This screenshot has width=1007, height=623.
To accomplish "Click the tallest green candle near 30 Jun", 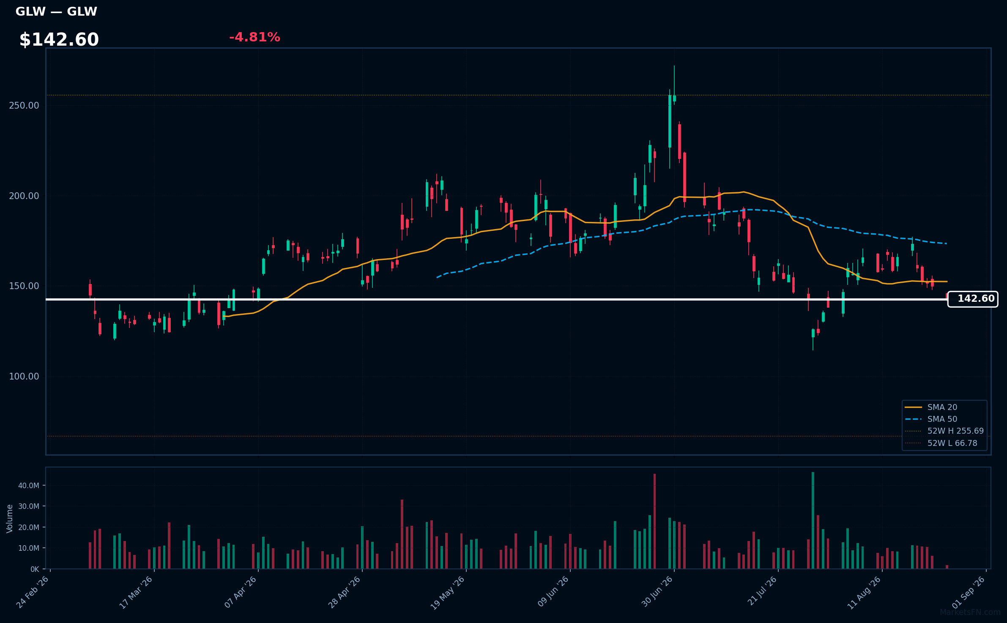I will [x=670, y=121].
